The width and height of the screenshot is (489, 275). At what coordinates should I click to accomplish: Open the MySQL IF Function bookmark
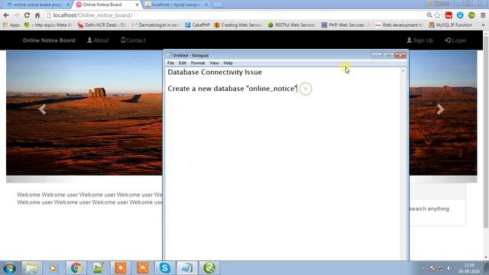[x=450, y=25]
